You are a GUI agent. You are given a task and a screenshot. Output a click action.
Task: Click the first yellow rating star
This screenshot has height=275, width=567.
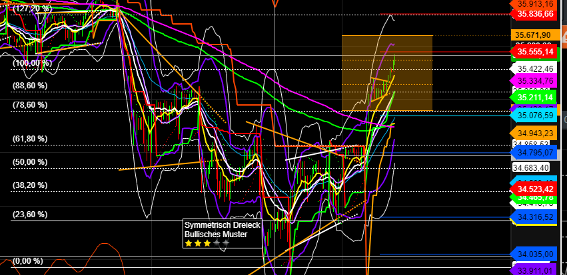pyautogui.click(x=189, y=244)
